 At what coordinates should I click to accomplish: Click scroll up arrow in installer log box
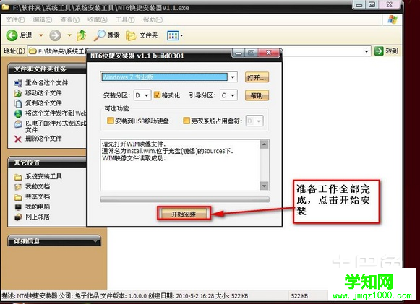point(264,144)
